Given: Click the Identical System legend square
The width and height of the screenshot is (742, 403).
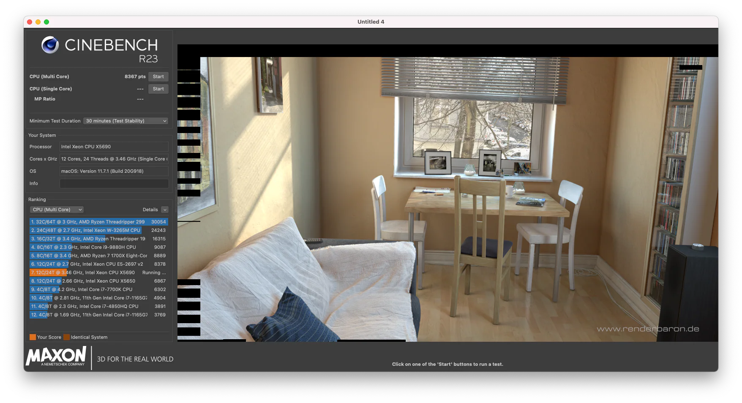Looking at the screenshot, I should click(x=66, y=337).
